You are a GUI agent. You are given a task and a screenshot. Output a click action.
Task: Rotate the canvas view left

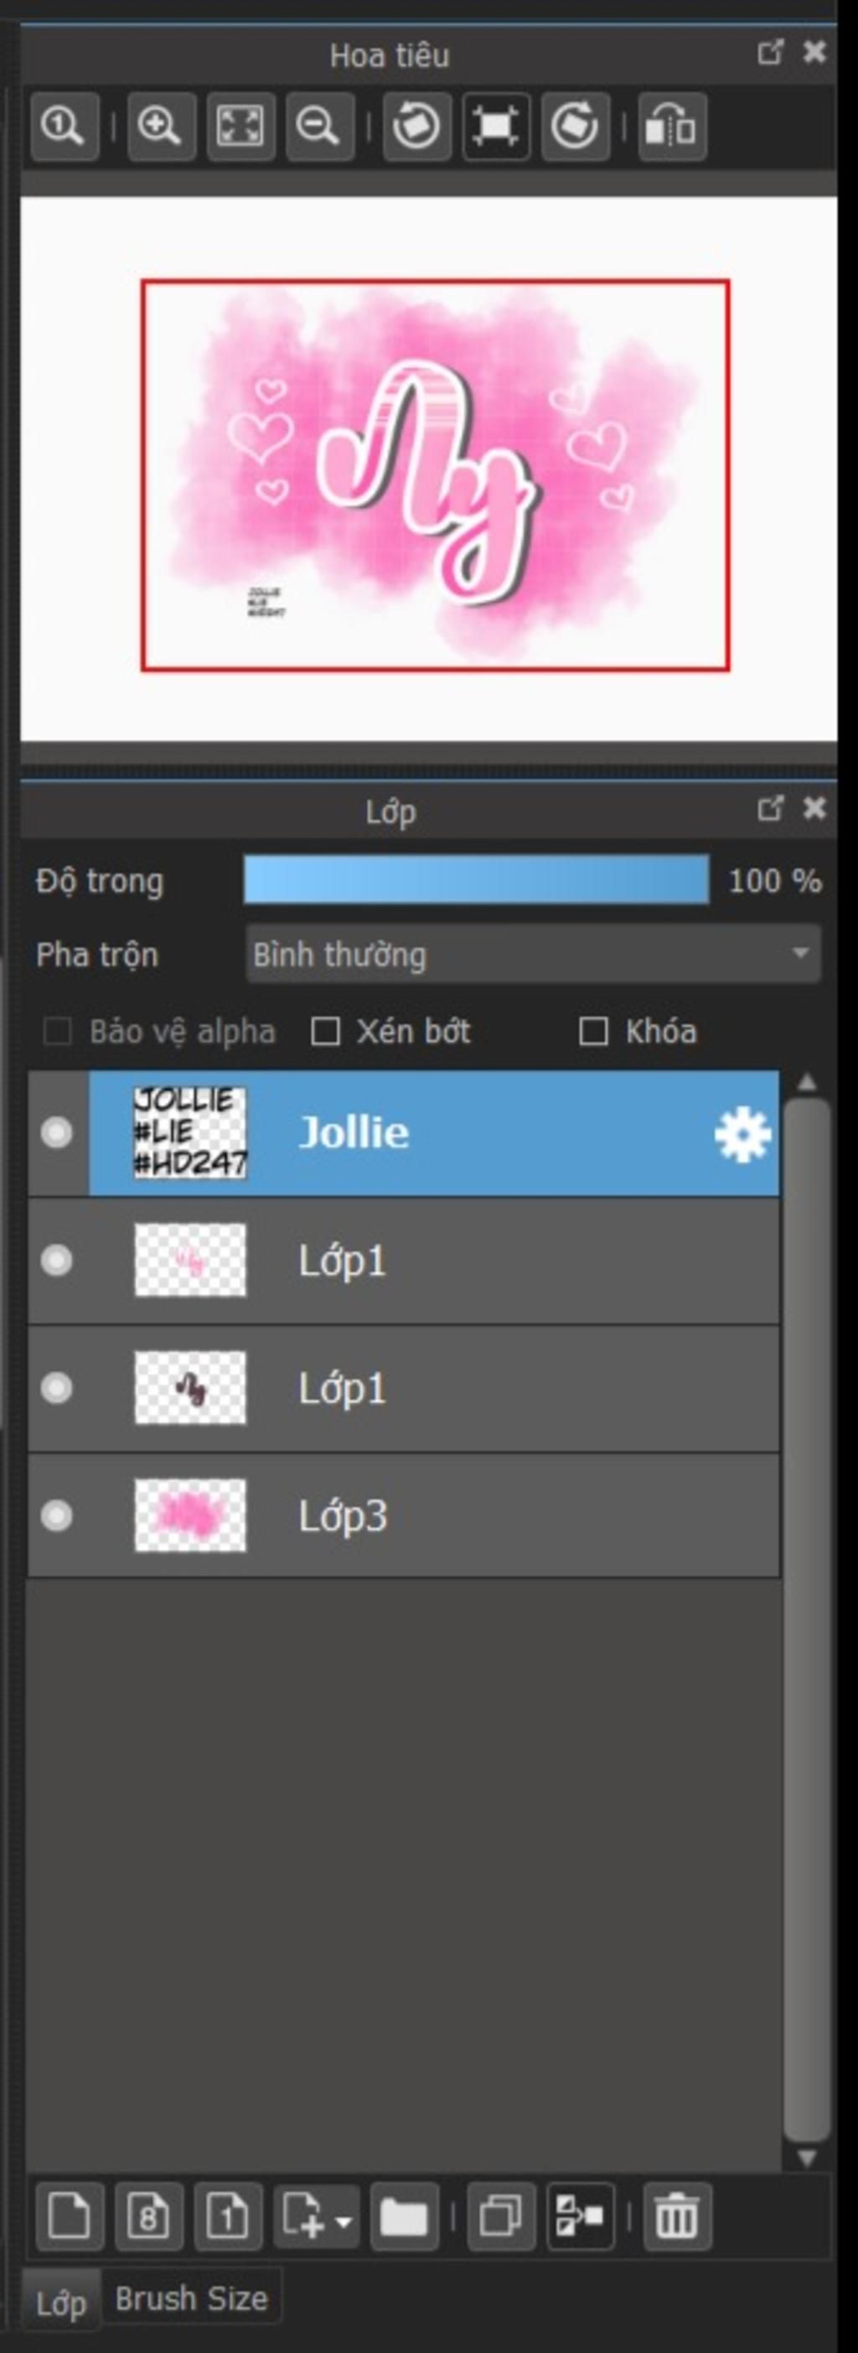(x=416, y=126)
